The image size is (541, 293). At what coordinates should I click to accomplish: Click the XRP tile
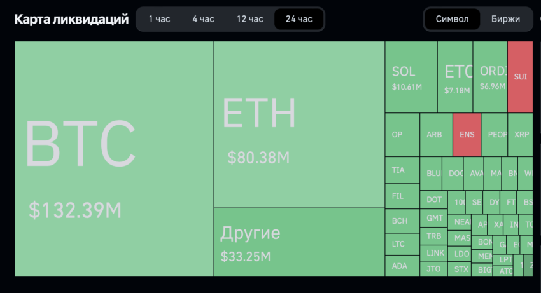pos(521,135)
